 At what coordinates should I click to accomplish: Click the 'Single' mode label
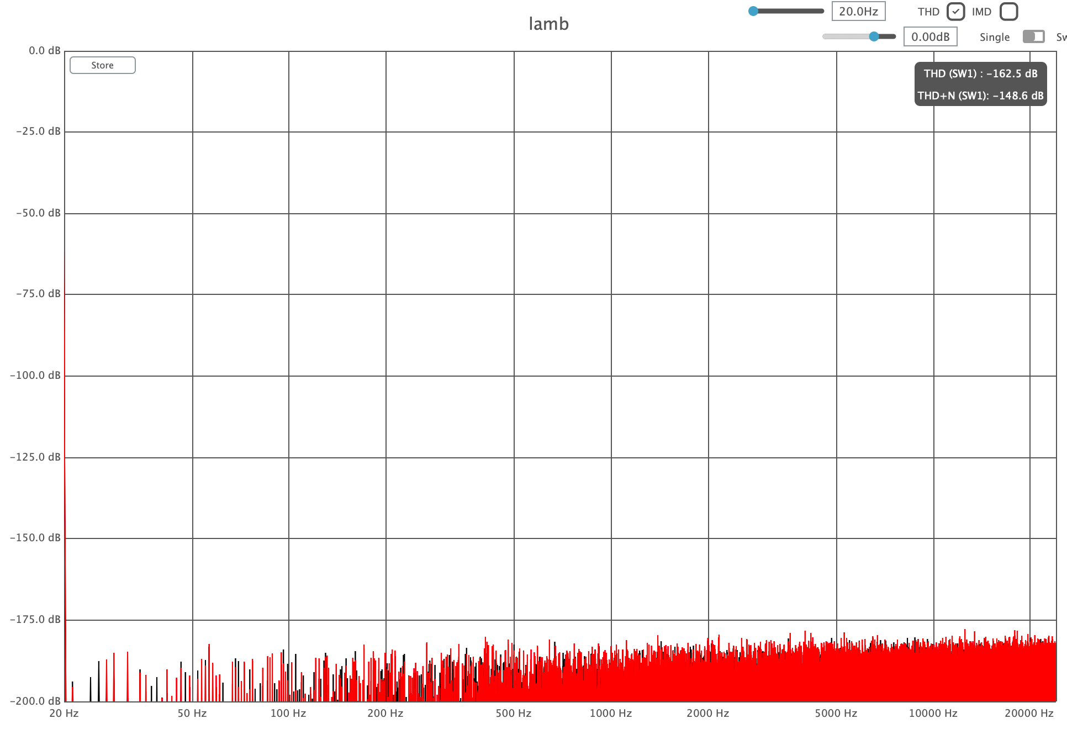click(x=994, y=37)
